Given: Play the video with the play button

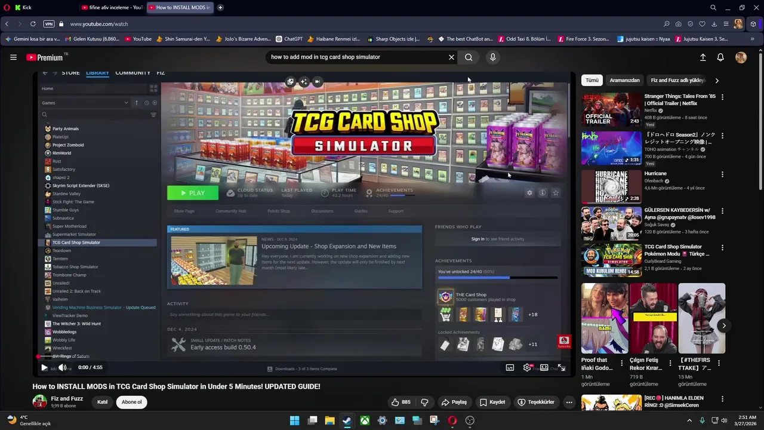Looking at the screenshot, I should click(x=44, y=368).
